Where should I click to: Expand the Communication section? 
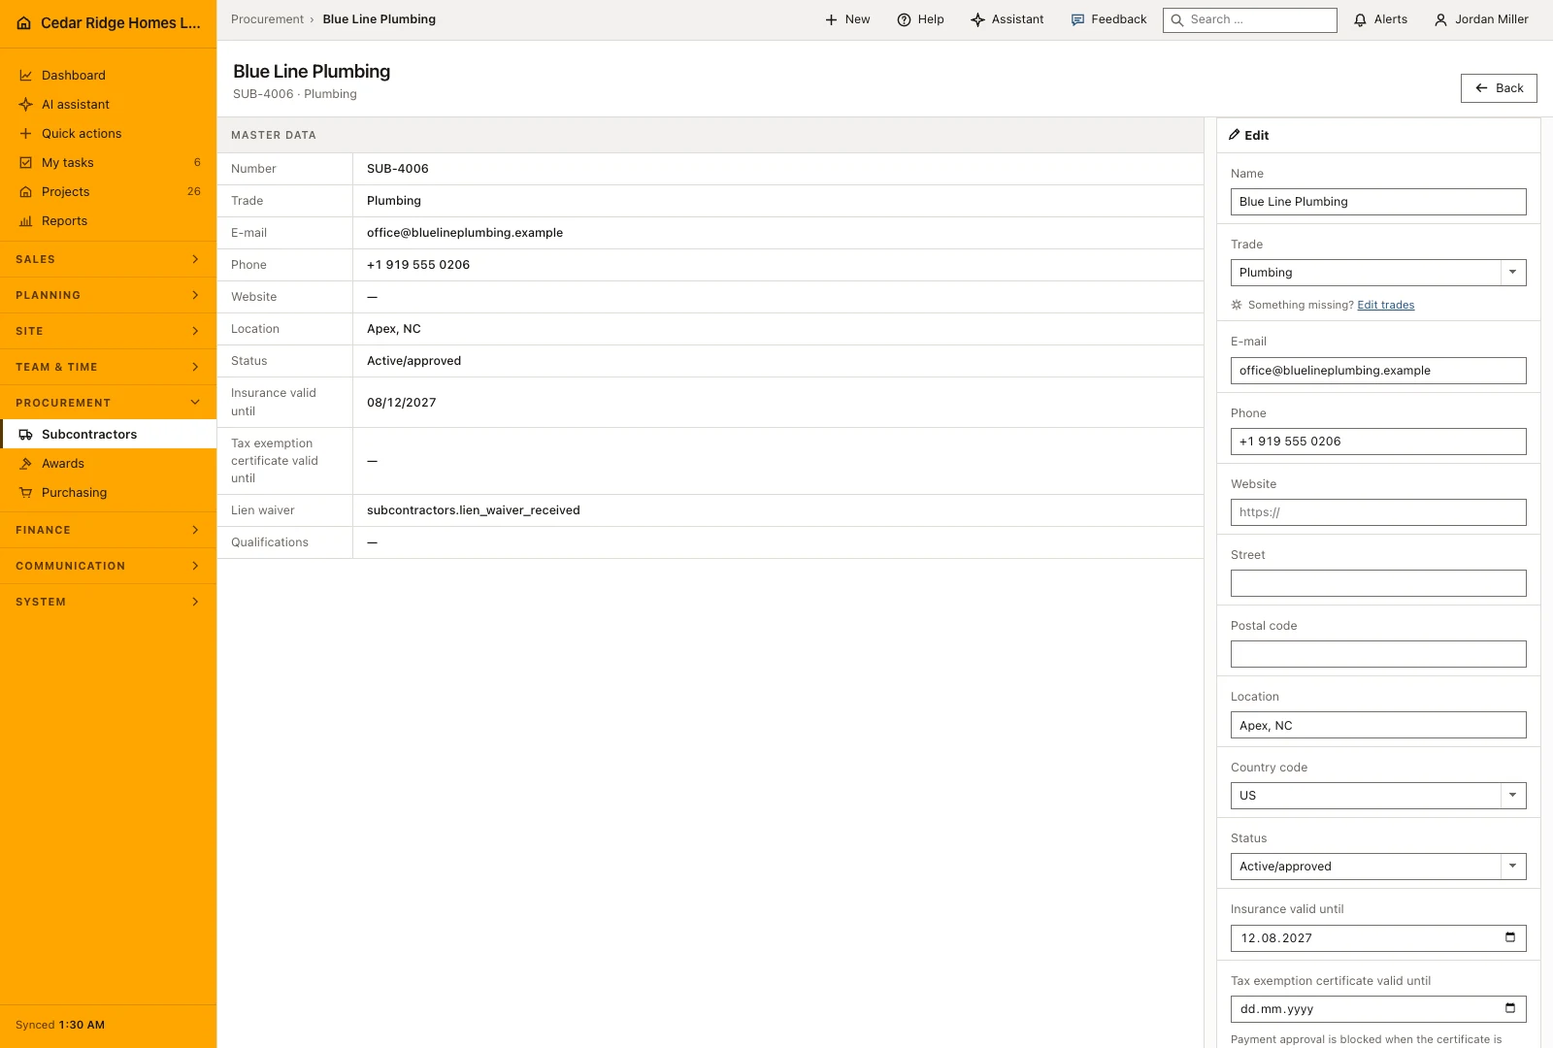(x=108, y=566)
